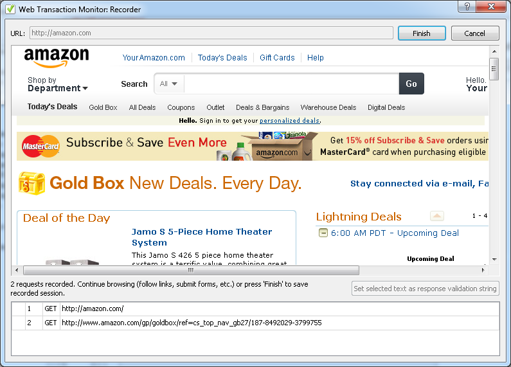511x367 pixels.
Task: Click the amazon.com cardboard box image
Action: tap(281, 147)
